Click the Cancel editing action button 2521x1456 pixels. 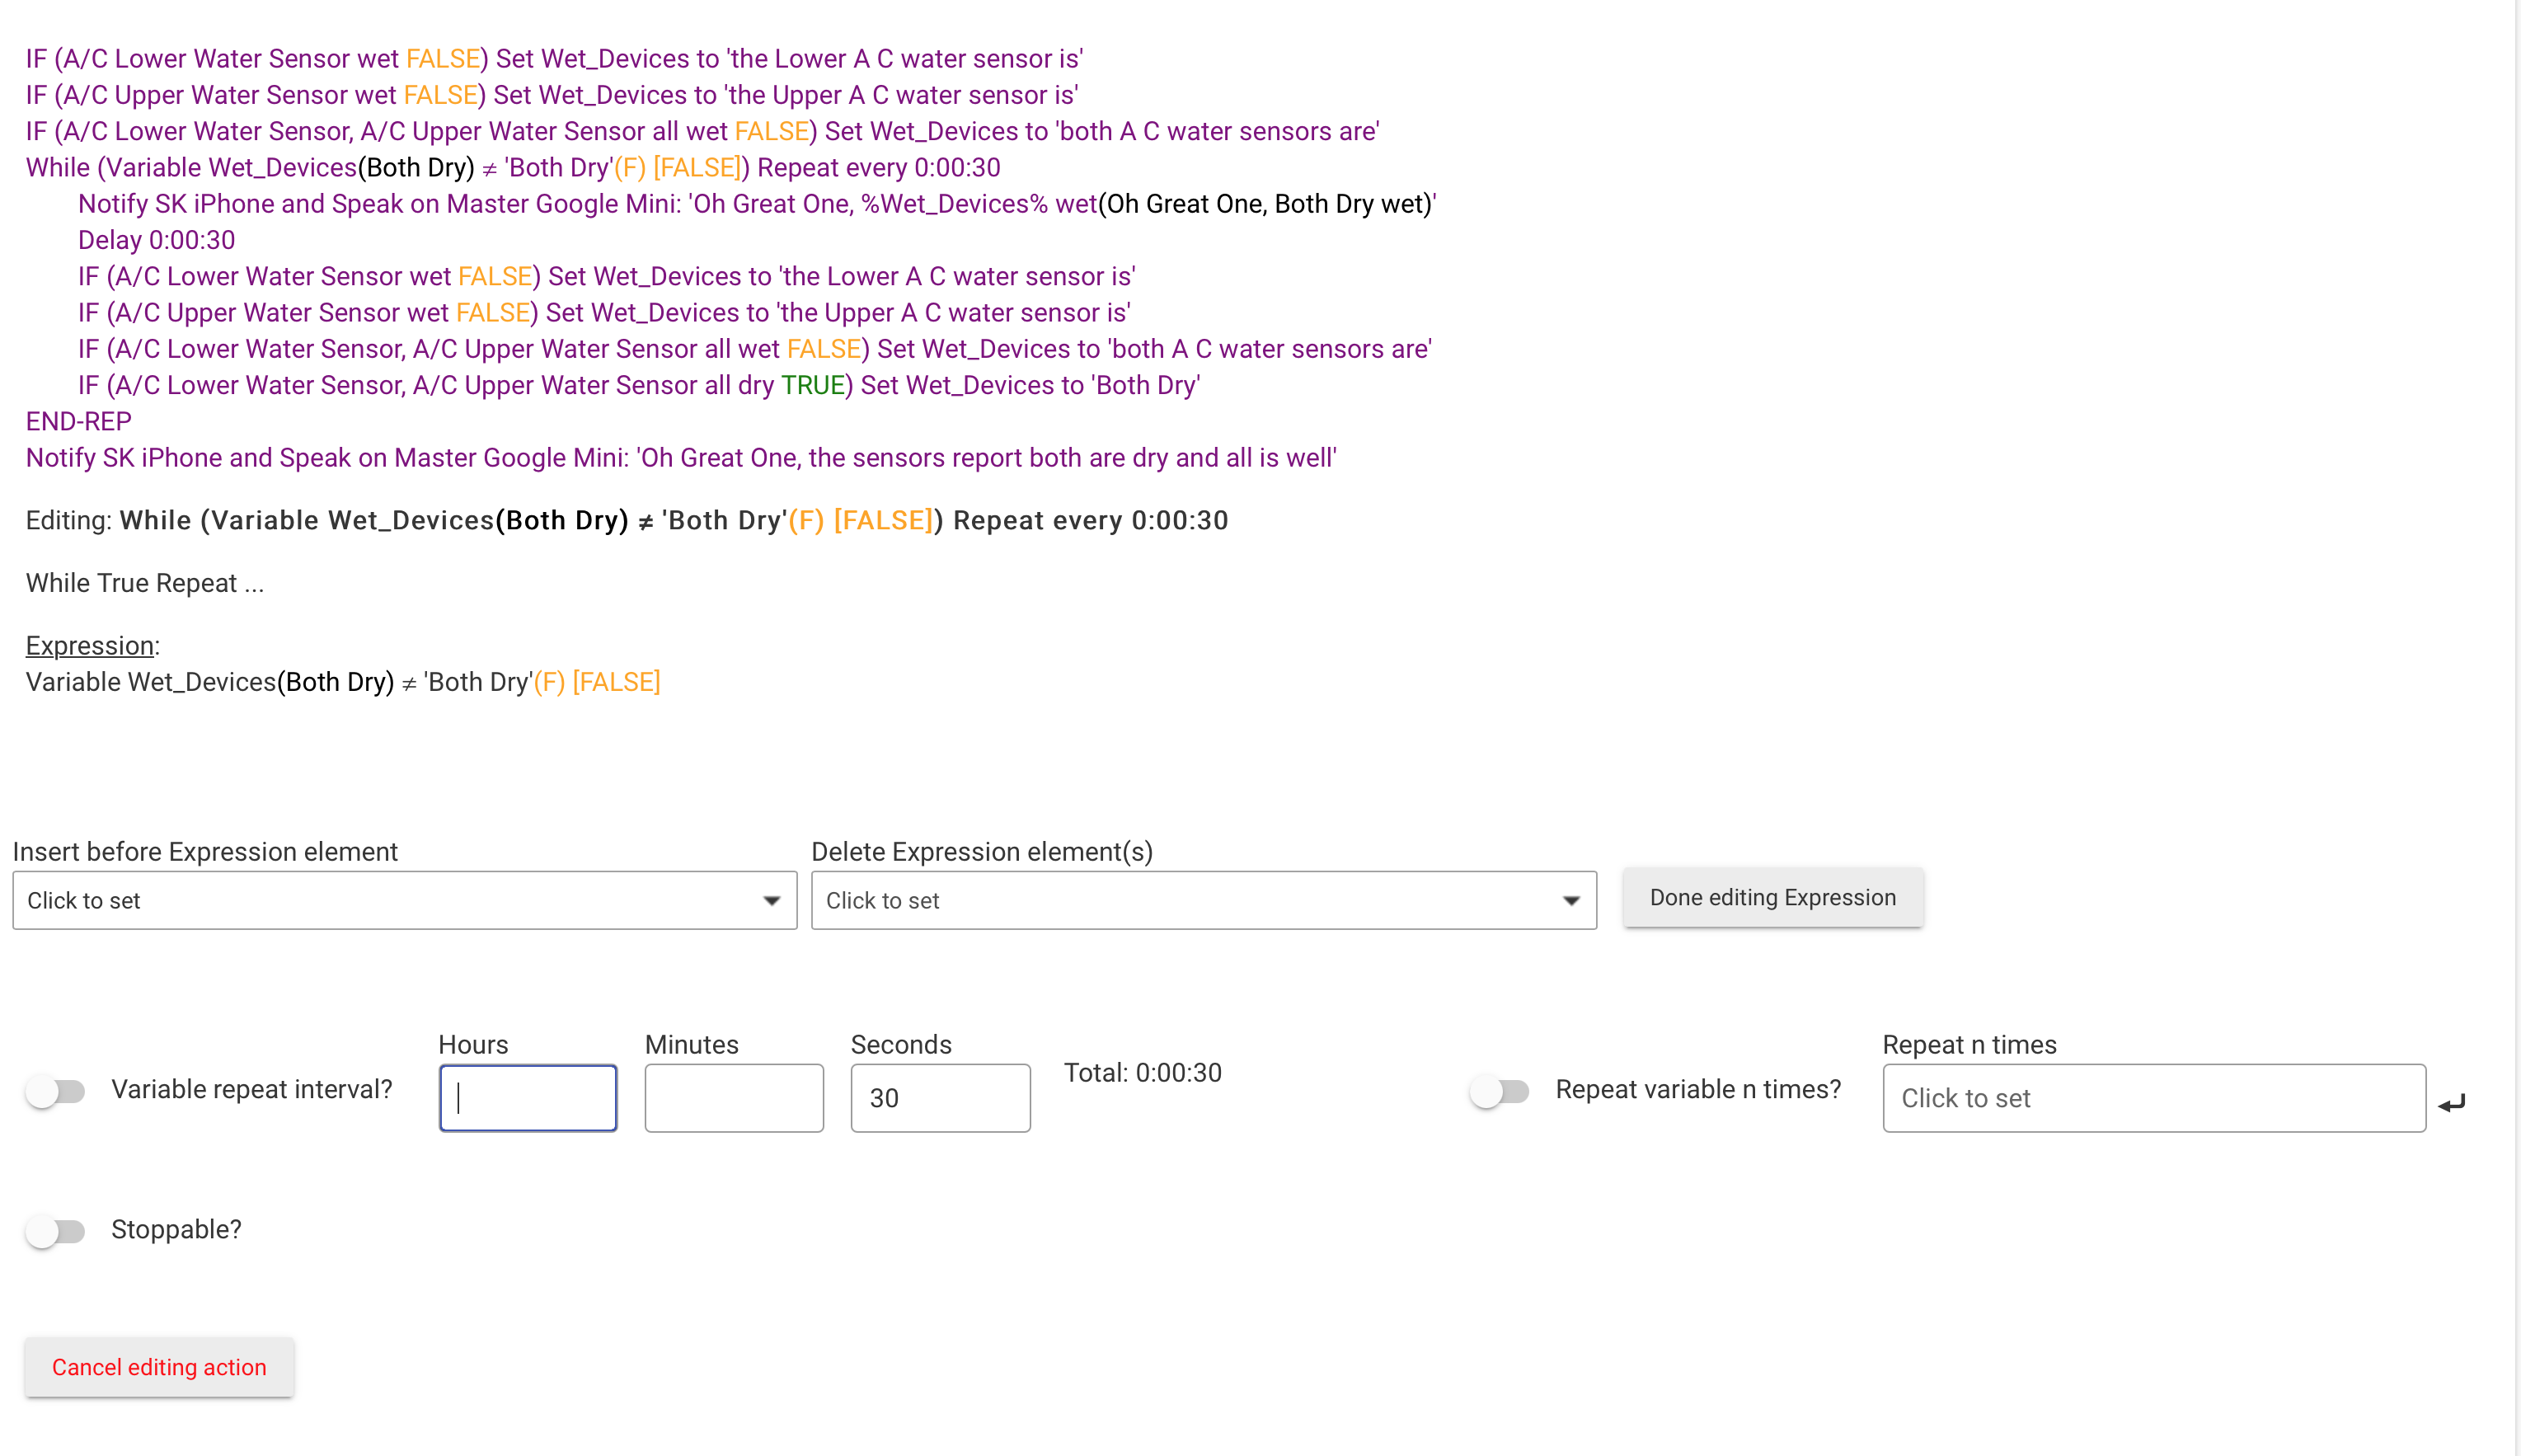point(159,1367)
